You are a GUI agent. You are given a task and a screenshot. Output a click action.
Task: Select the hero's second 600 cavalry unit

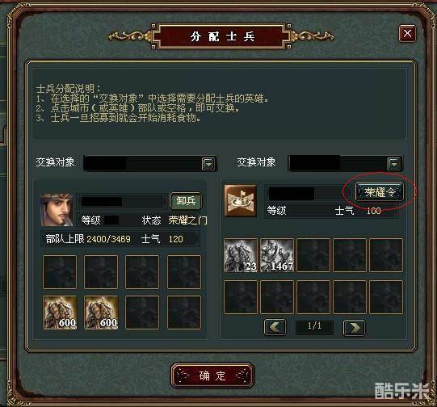pyautogui.click(x=101, y=313)
